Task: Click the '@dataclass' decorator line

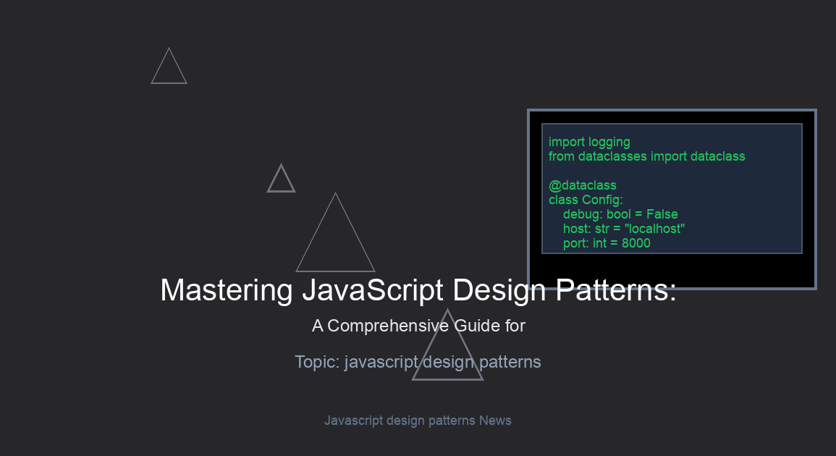Action: tap(583, 185)
